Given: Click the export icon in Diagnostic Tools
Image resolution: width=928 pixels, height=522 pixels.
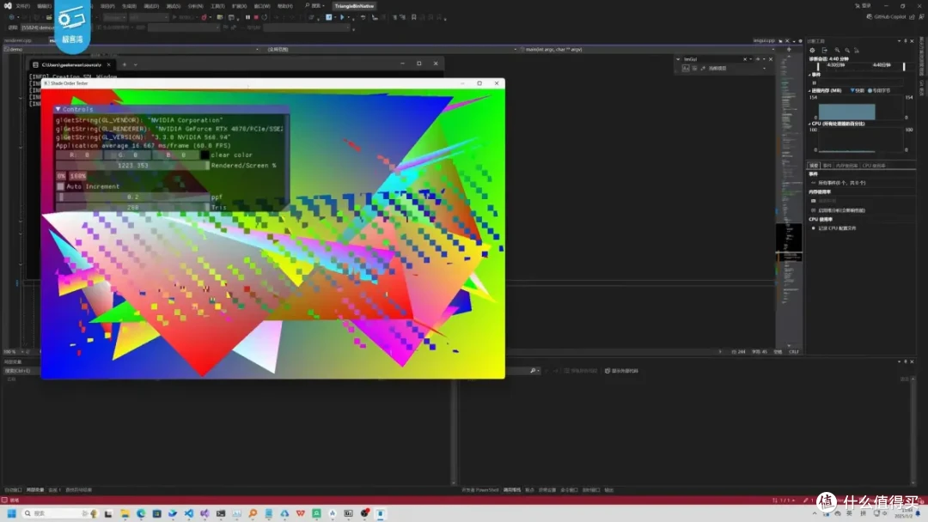Looking at the screenshot, I should (824, 51).
